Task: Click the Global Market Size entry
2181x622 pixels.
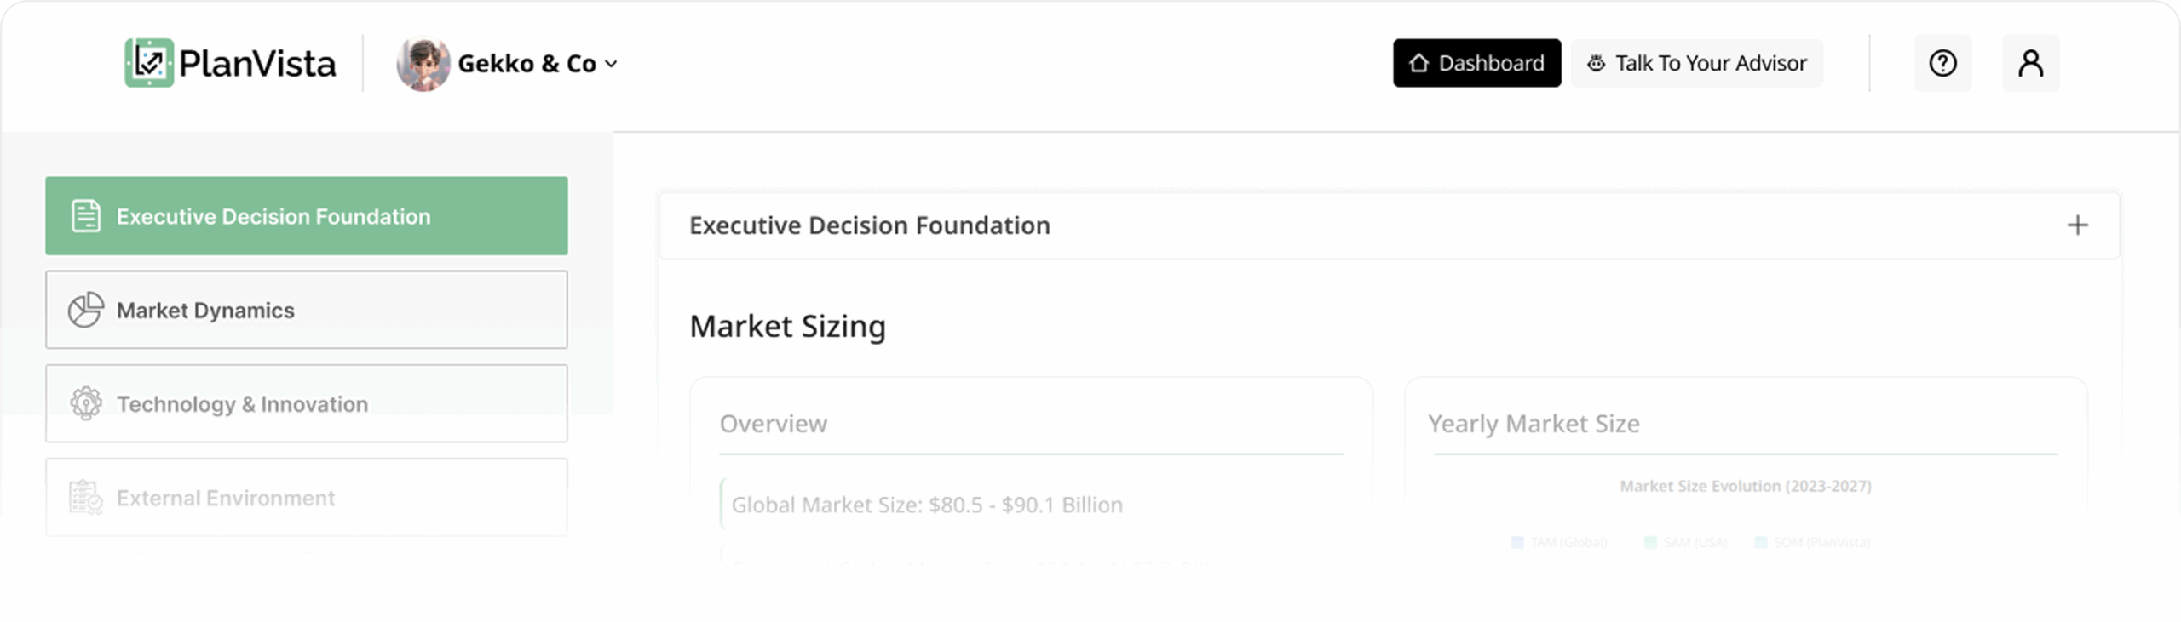Action: point(927,505)
